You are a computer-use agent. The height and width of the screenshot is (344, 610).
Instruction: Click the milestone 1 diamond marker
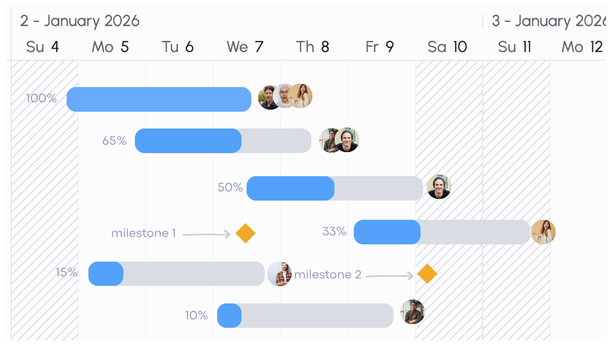click(246, 233)
